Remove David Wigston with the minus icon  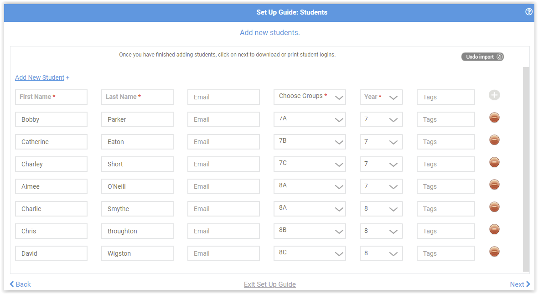click(x=494, y=252)
